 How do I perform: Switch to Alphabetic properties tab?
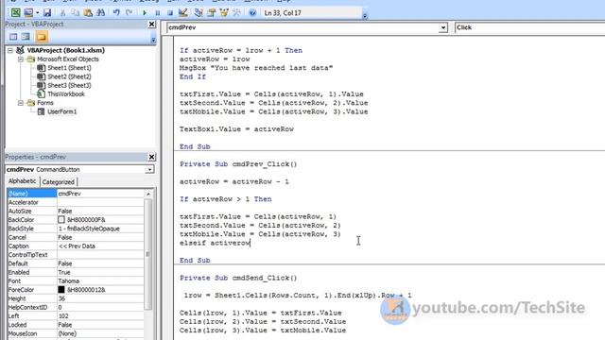tap(23, 181)
